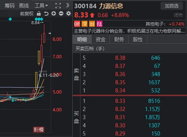Select sell level 2 price 8.35
187x137 pixels.
(x=120, y=82)
